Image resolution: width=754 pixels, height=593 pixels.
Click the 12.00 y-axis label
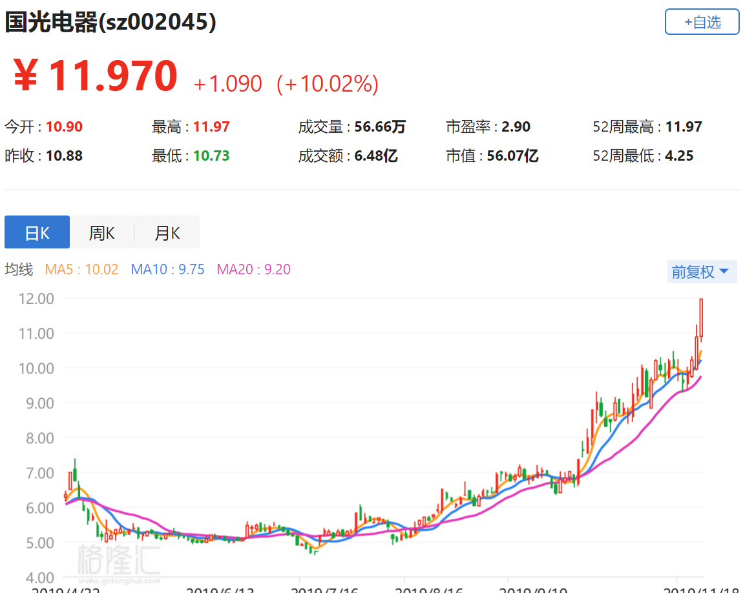pos(36,299)
